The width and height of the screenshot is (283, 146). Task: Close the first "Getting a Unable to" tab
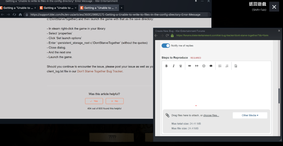tap(35, 8)
